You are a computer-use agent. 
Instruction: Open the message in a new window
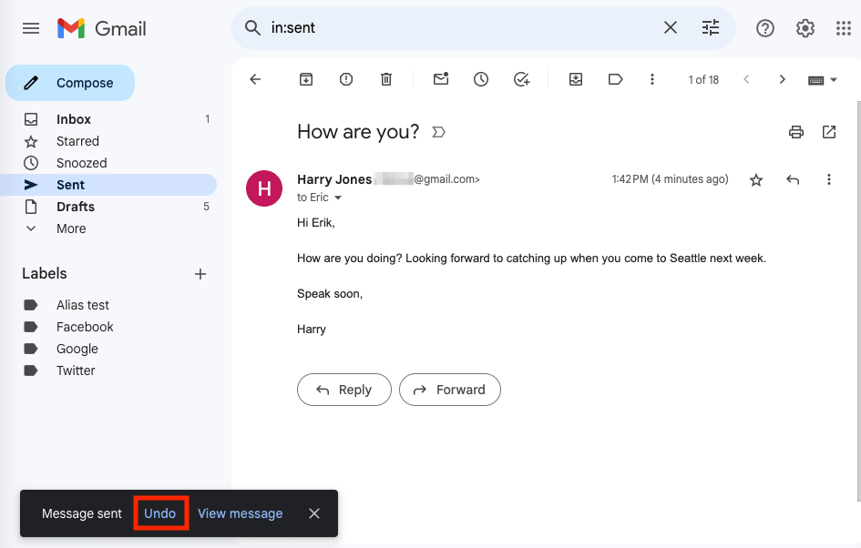(828, 132)
